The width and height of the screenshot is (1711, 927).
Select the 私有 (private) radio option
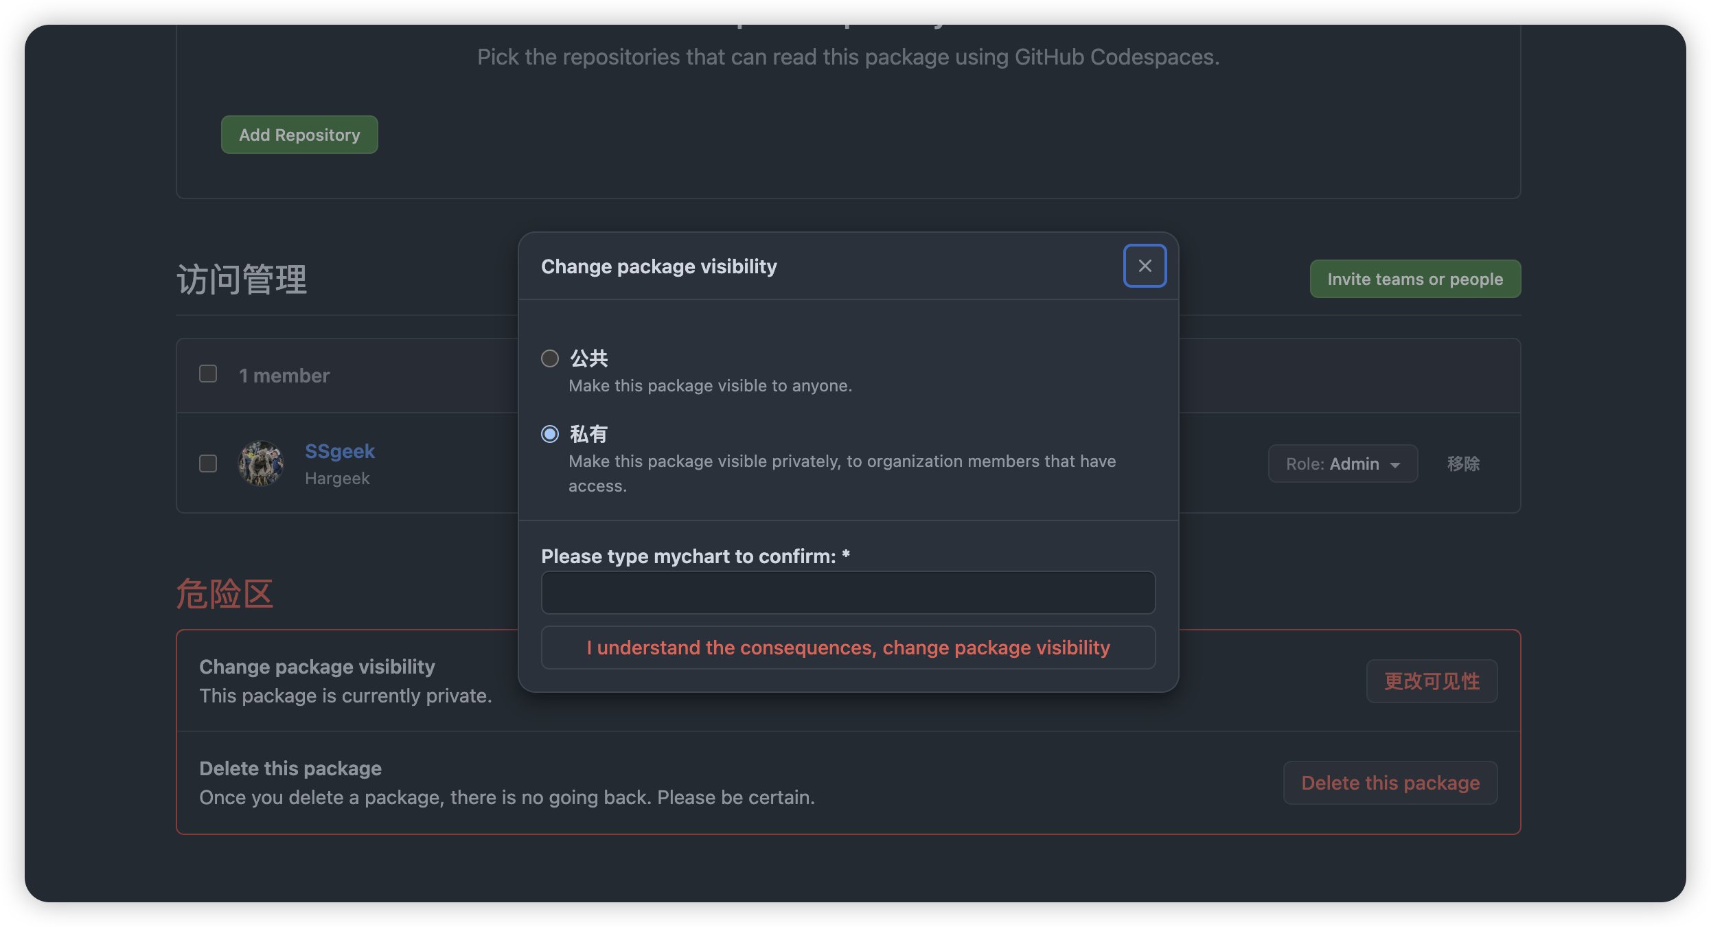point(550,434)
